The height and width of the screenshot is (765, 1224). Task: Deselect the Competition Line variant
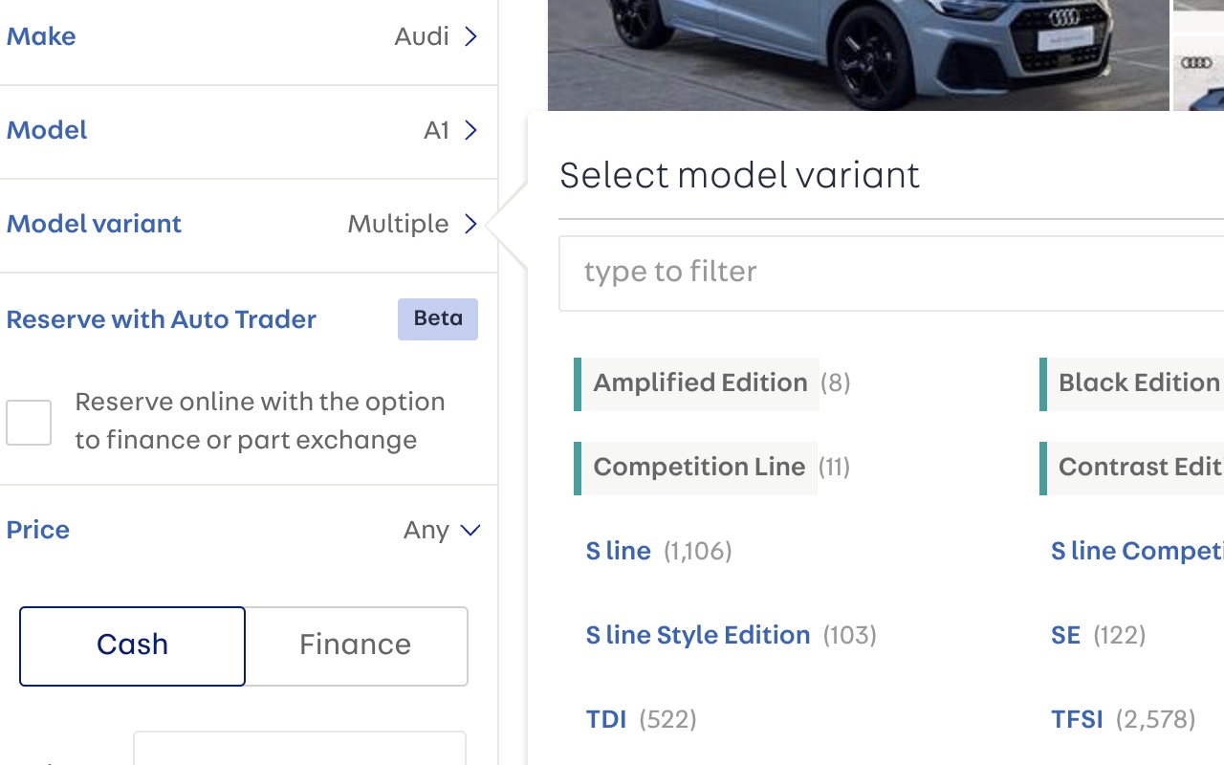[x=699, y=468]
